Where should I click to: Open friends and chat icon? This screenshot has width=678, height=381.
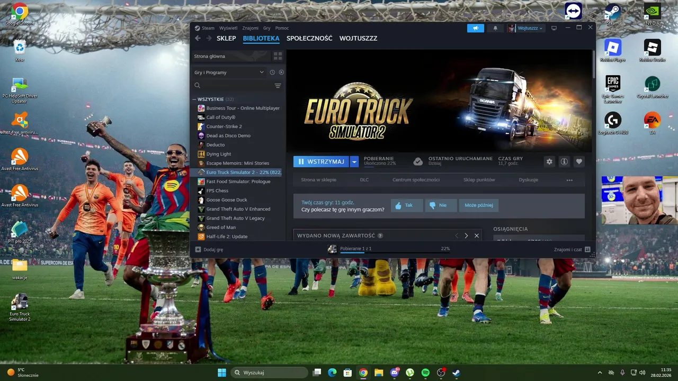[587, 249]
